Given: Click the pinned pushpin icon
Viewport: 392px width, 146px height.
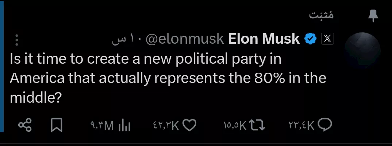Looking at the screenshot, I should (x=373, y=16).
